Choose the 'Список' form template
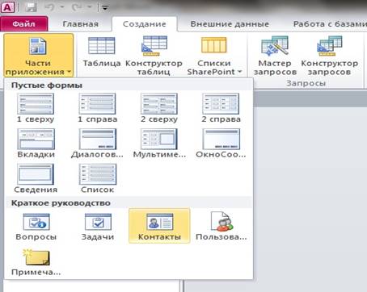This screenshot has height=292, width=367. [x=98, y=179]
